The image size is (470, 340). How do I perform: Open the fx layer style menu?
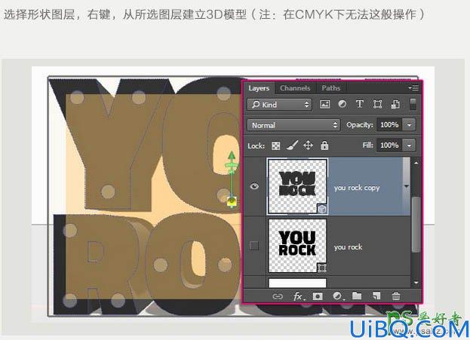298,296
